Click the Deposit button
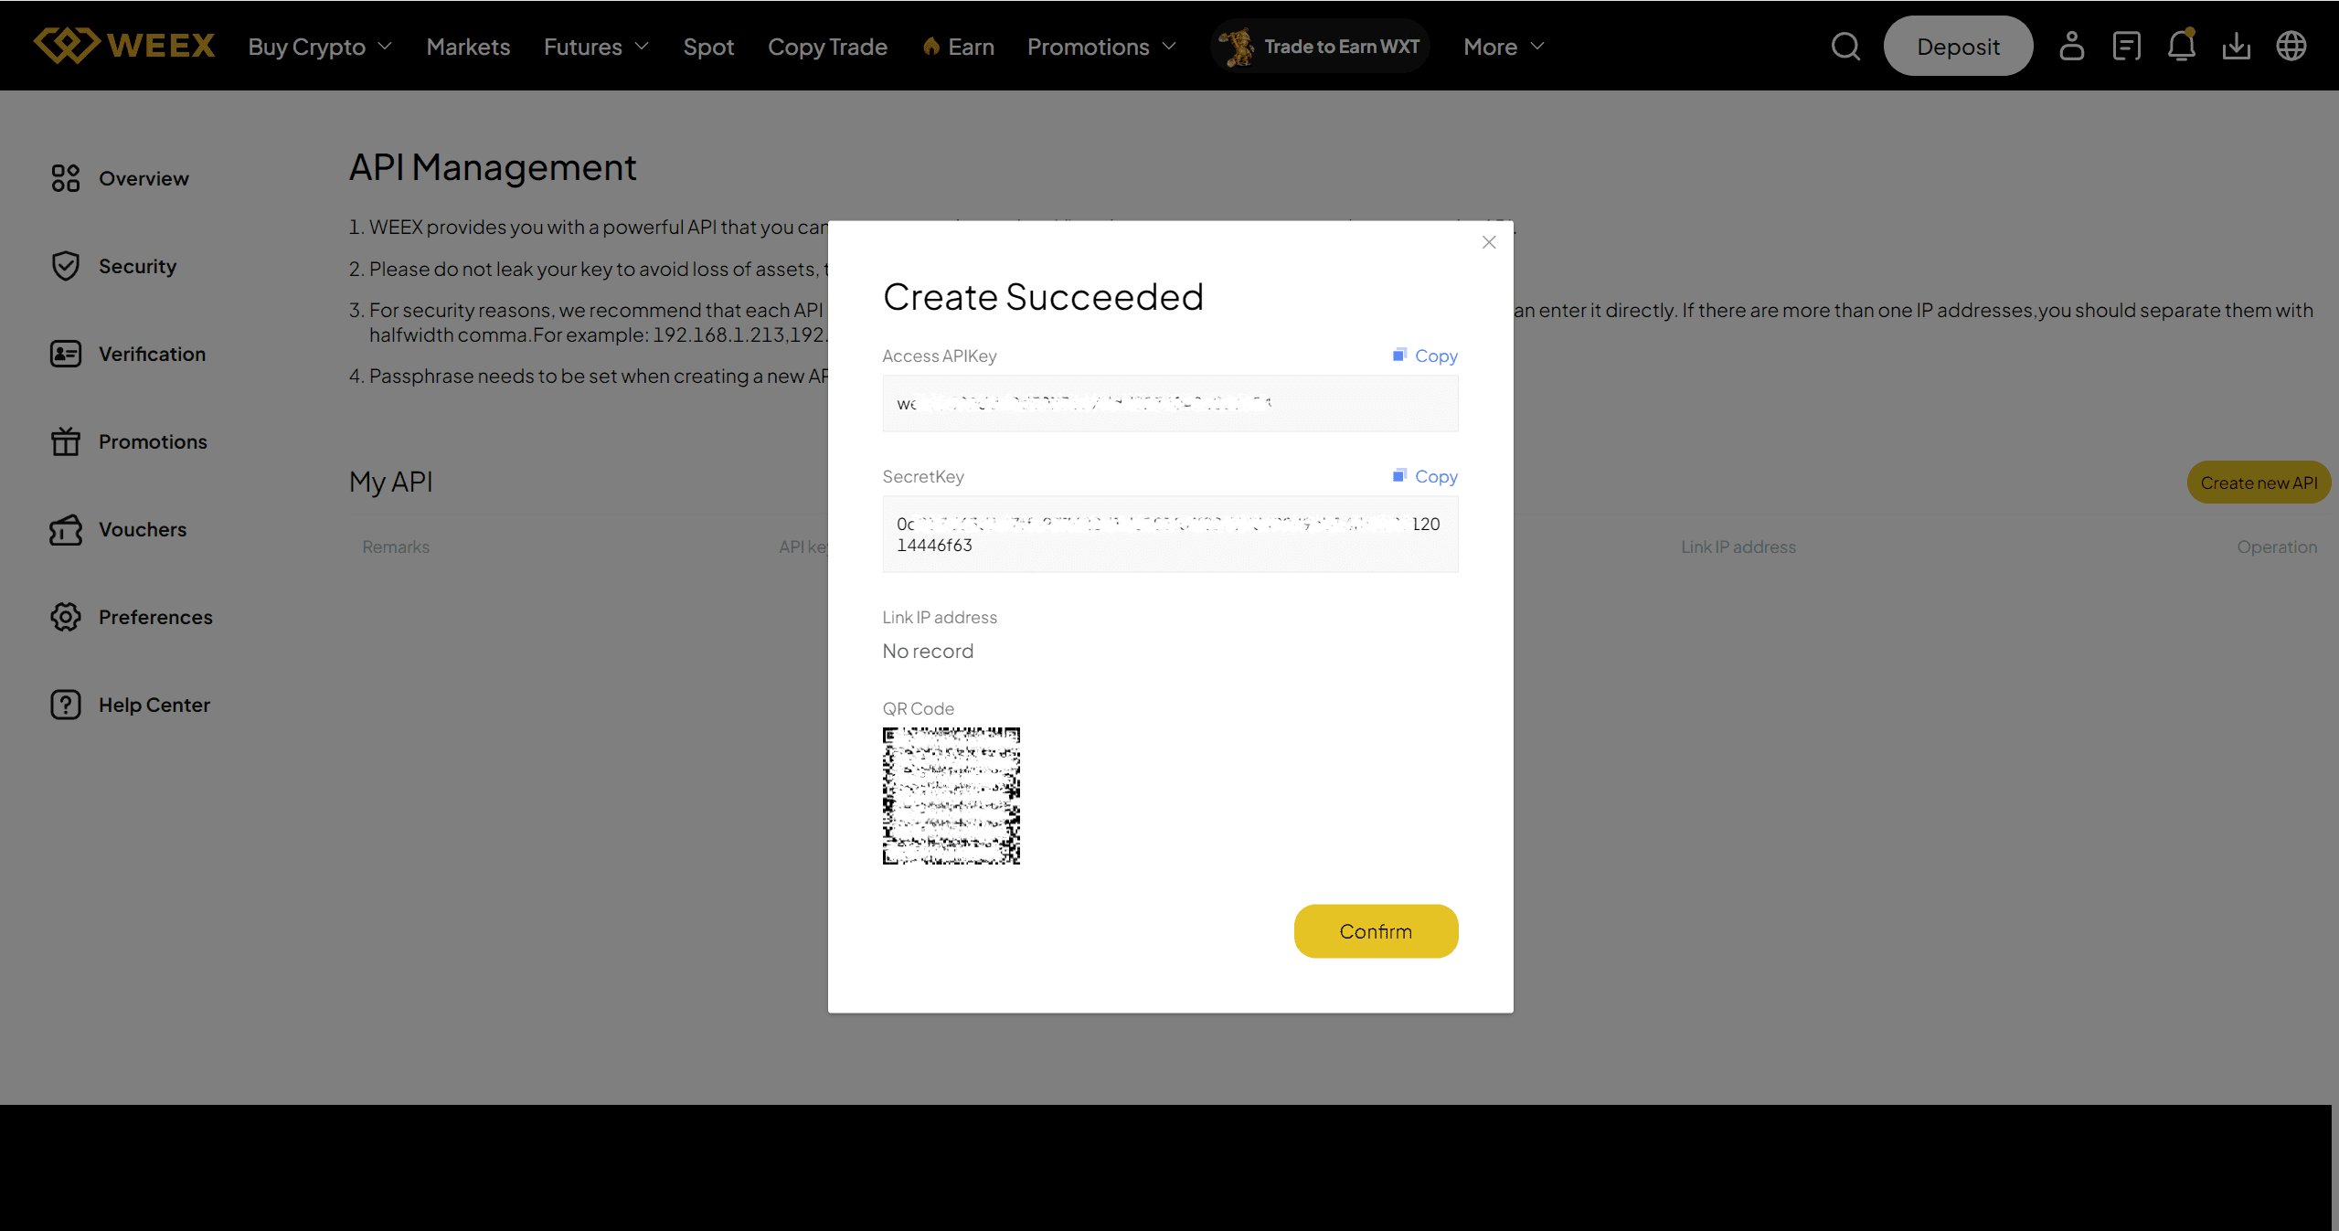This screenshot has width=2339, height=1231. click(1958, 47)
